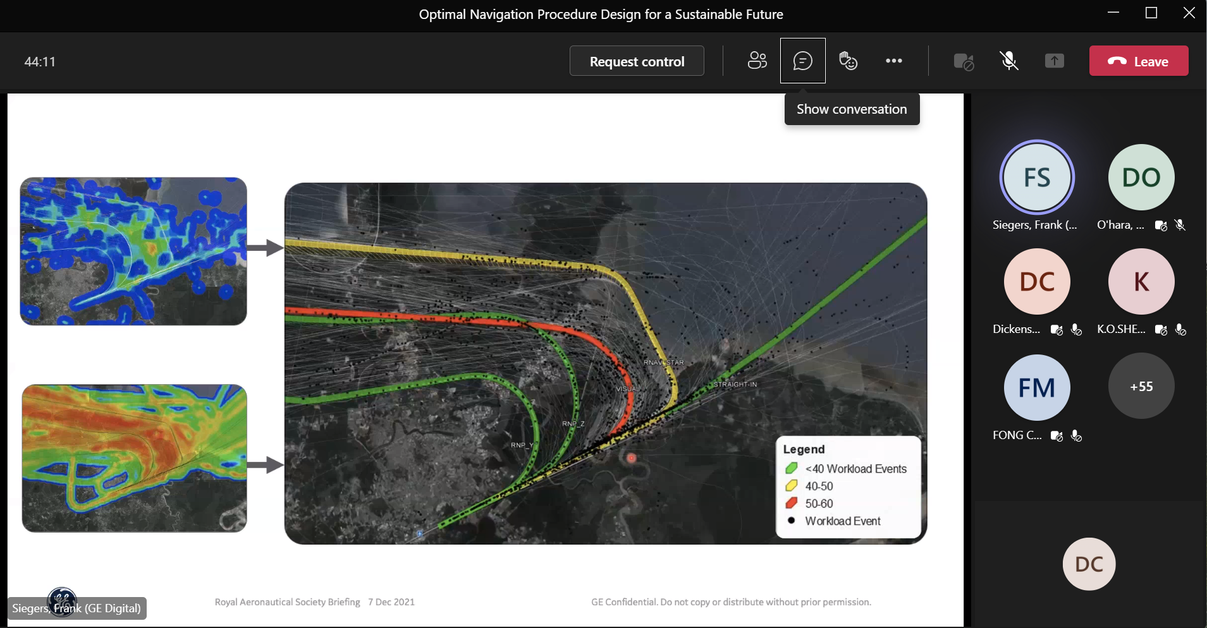The height and width of the screenshot is (628, 1207).
Task: Click Dickens DC participant avatar
Action: click(x=1037, y=282)
